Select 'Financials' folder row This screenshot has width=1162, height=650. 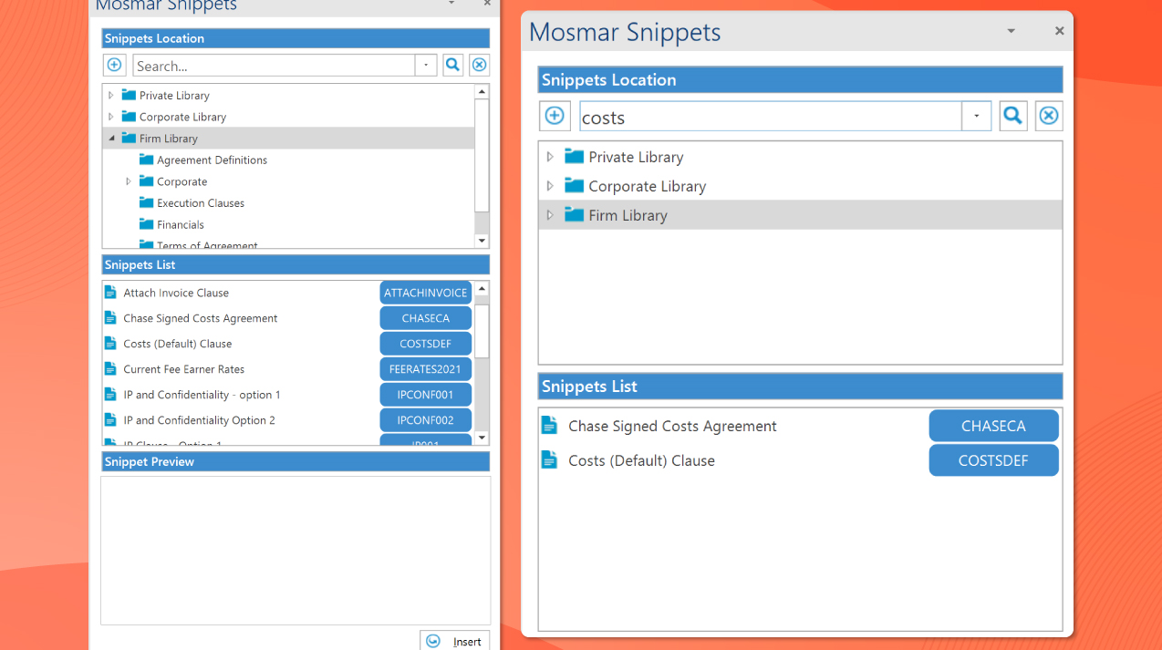click(x=288, y=224)
